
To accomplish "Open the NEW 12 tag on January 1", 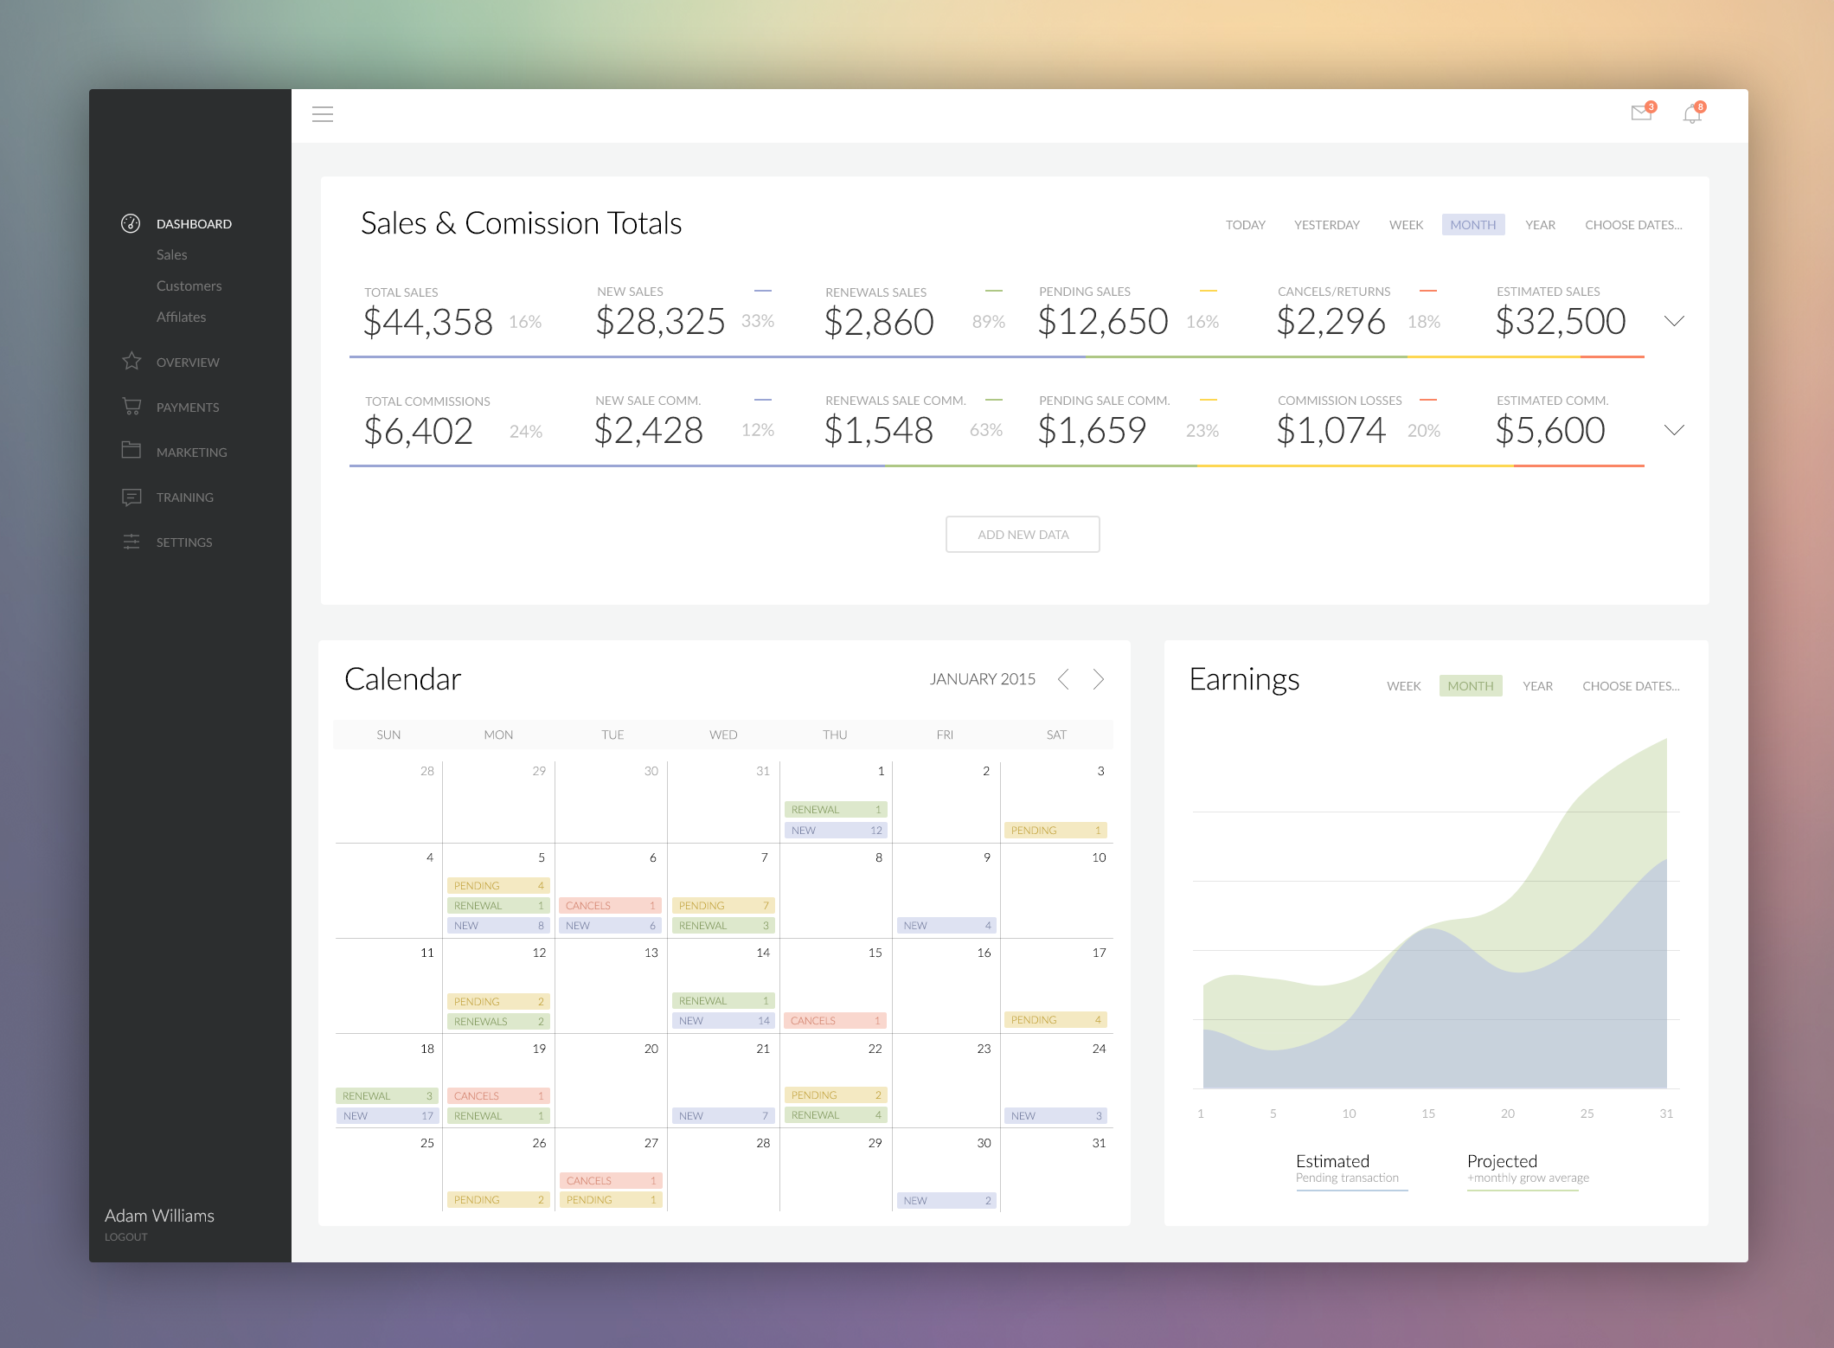I will point(836,830).
